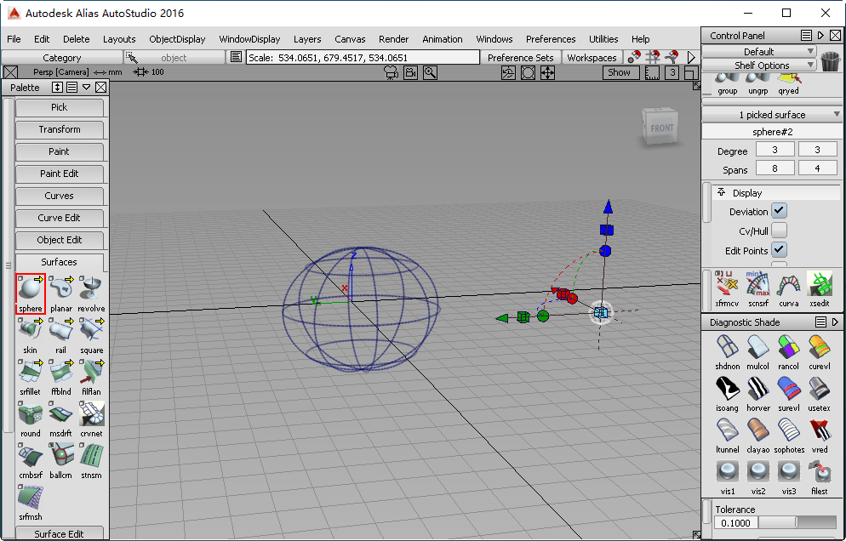Open the xsedit cross-section editor
846x541 pixels.
(x=819, y=288)
